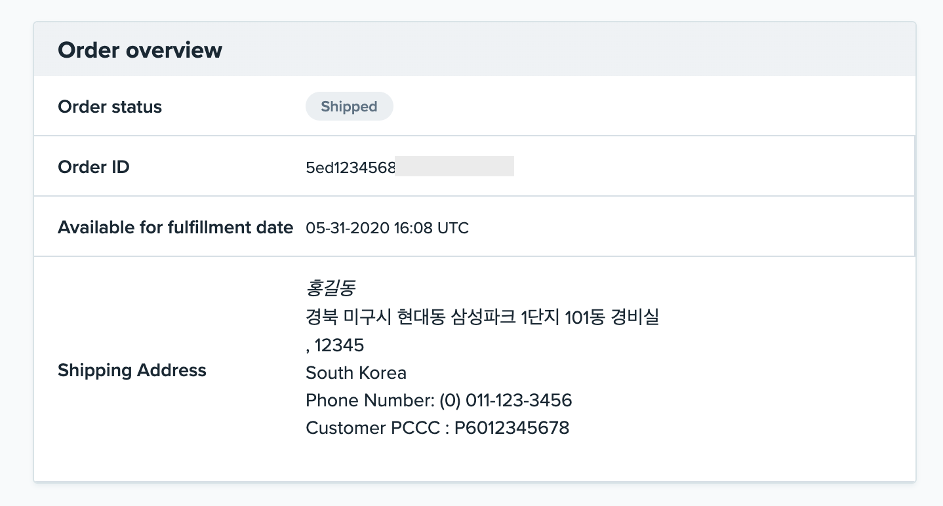Select the PCCC code P6012345678
943x506 pixels.
[512, 428]
